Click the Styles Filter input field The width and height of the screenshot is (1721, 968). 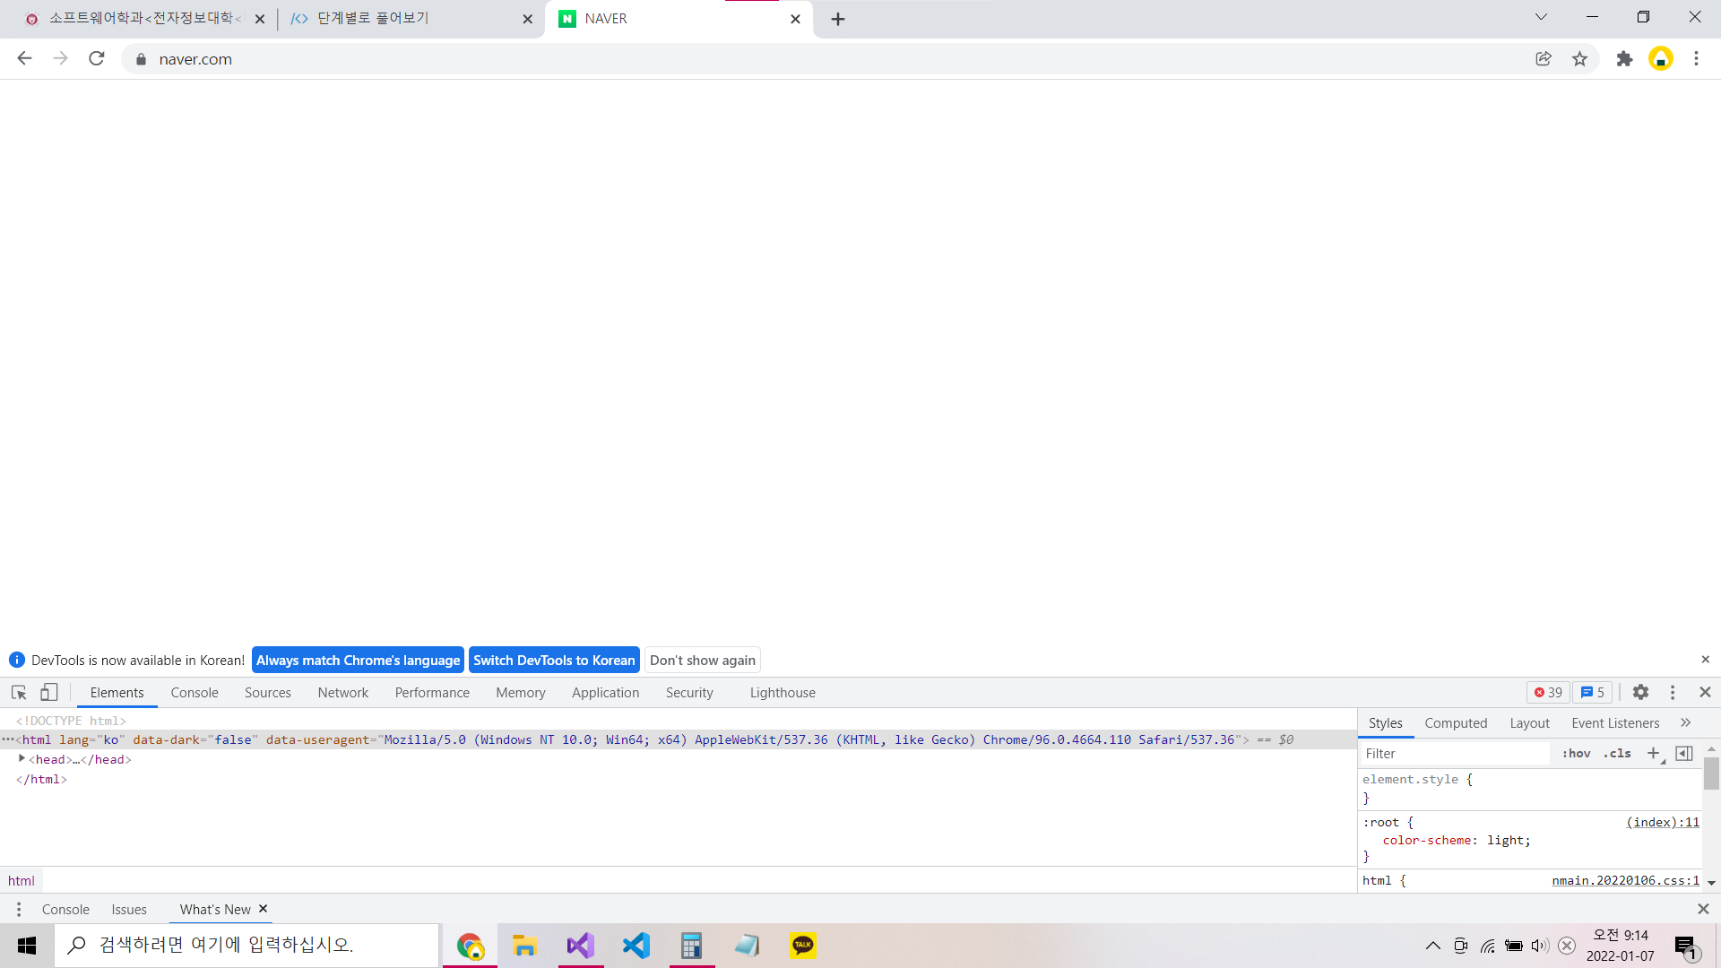click(1454, 754)
